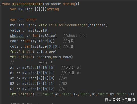Click fmt.Println( value,err) call

33,52
